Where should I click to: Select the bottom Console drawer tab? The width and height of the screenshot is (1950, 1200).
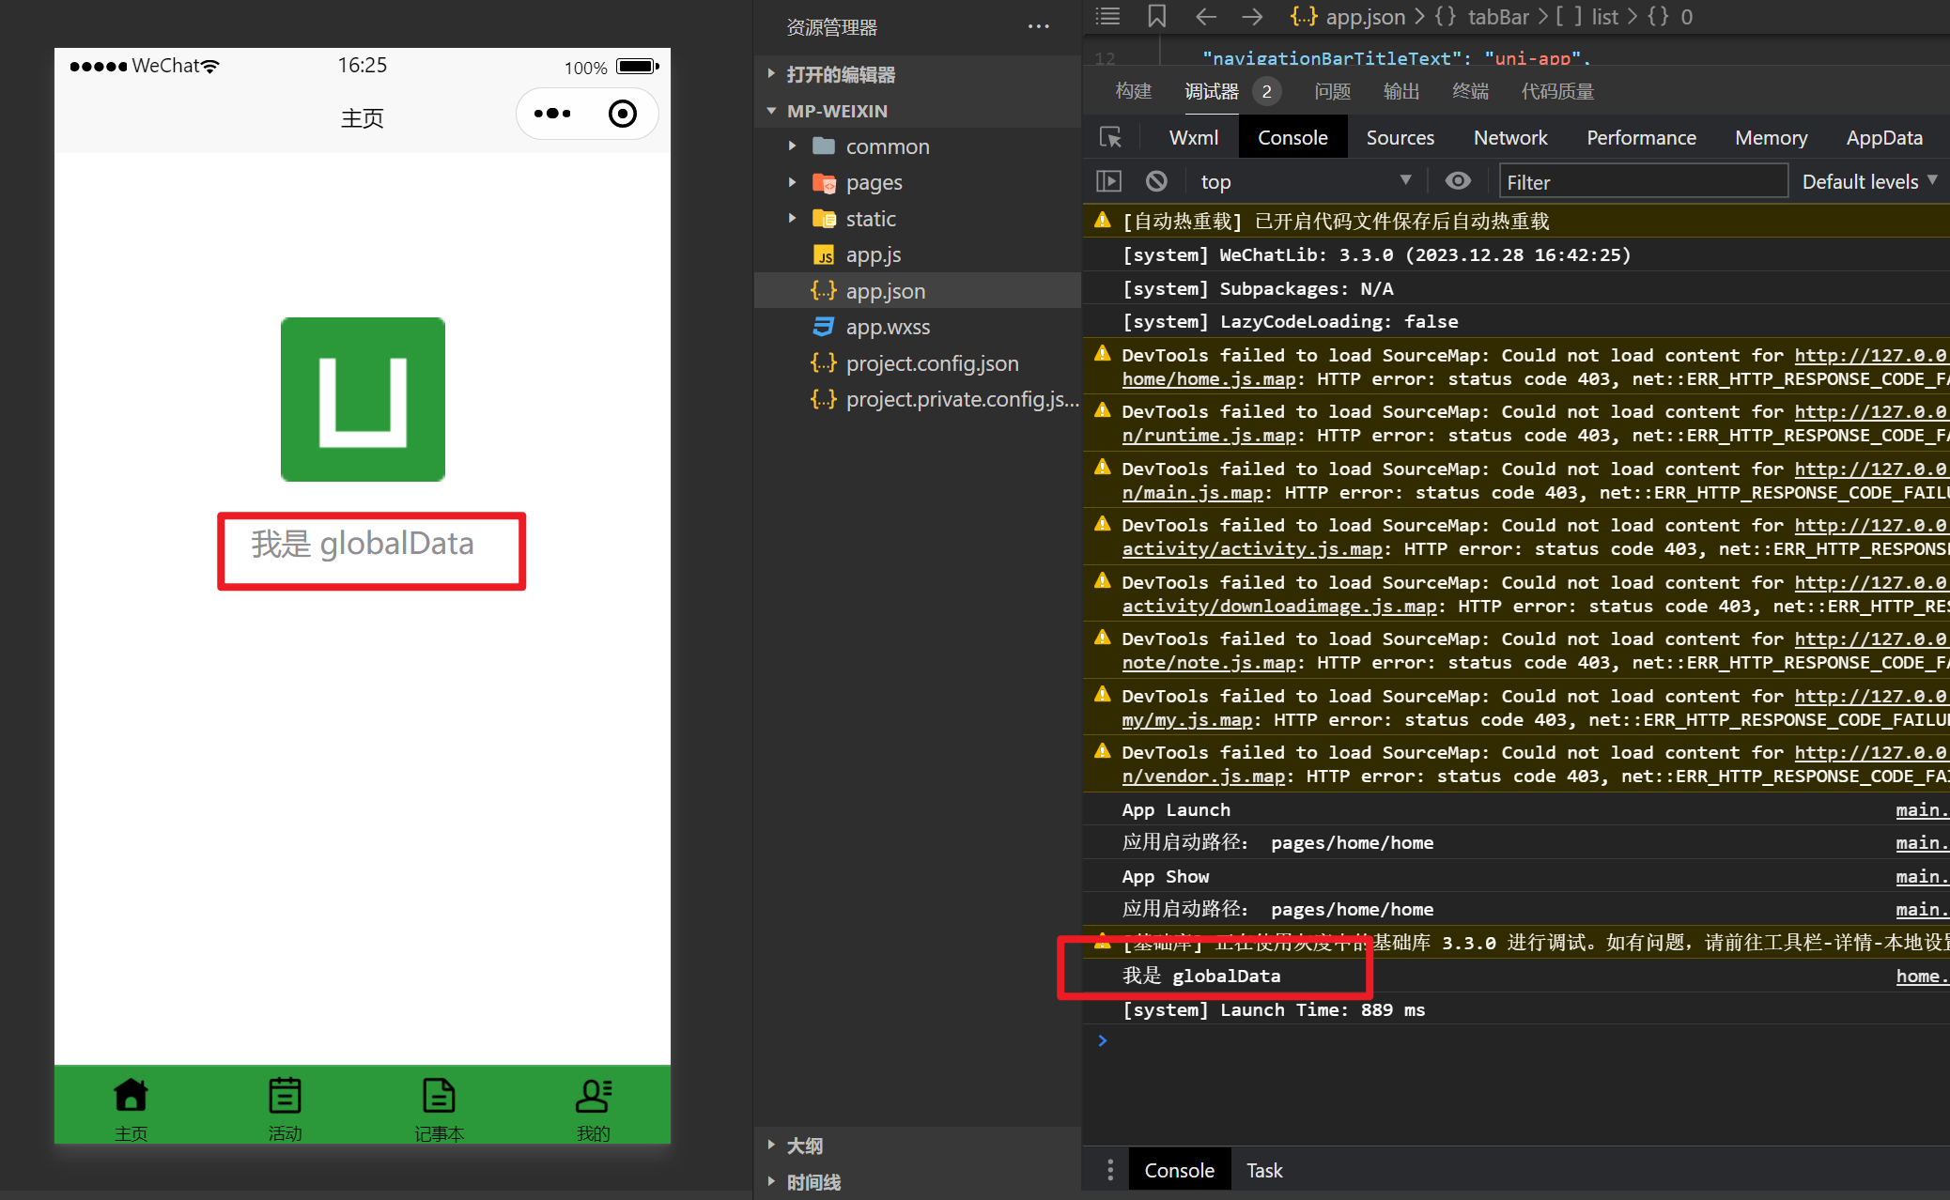point(1179,1170)
